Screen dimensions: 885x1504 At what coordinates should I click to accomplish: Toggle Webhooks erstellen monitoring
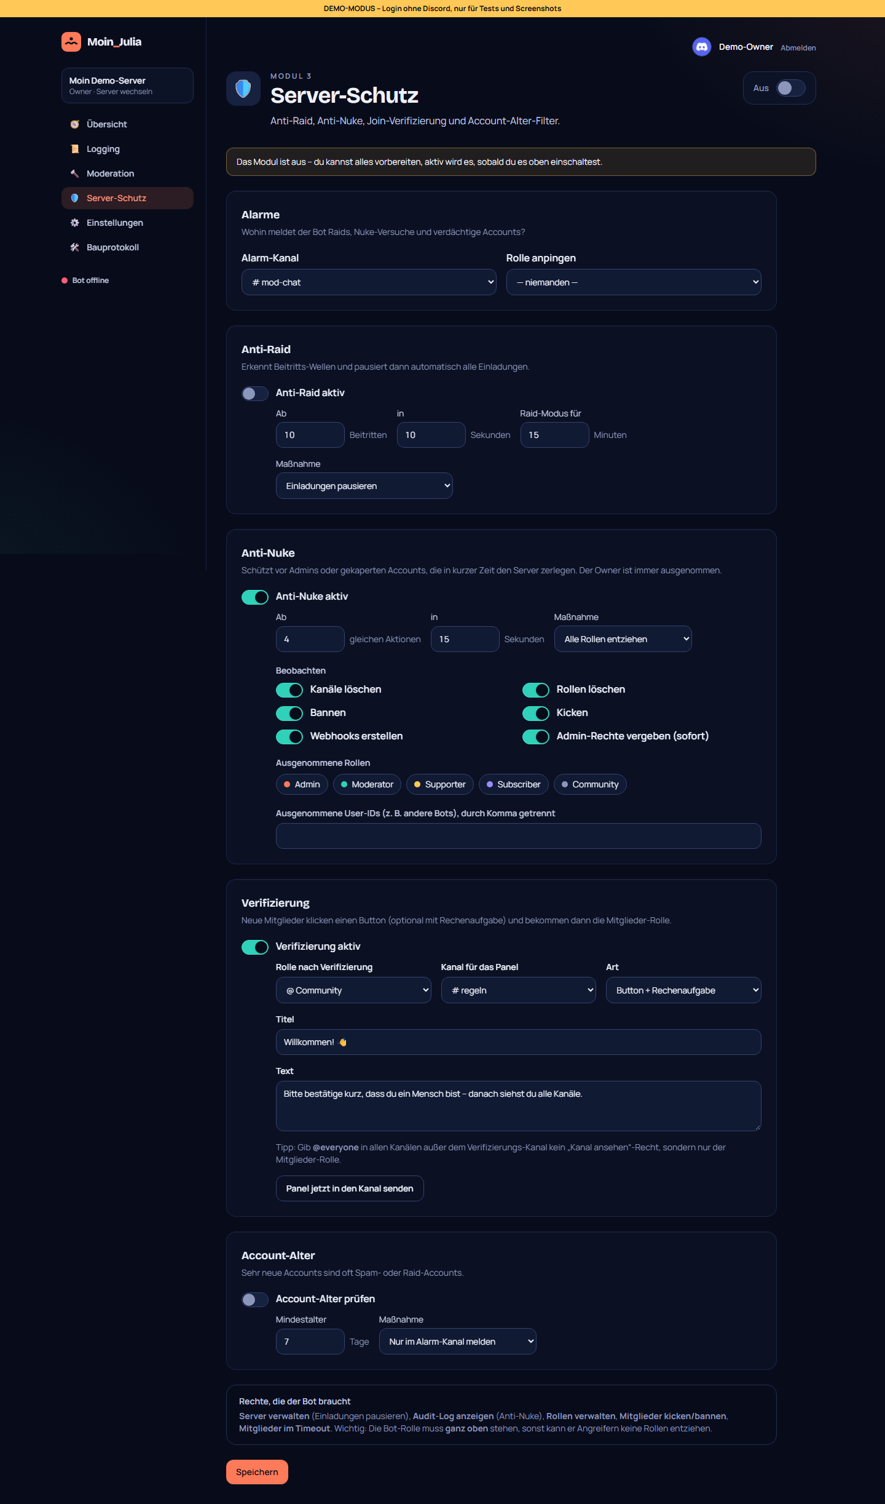coord(289,737)
